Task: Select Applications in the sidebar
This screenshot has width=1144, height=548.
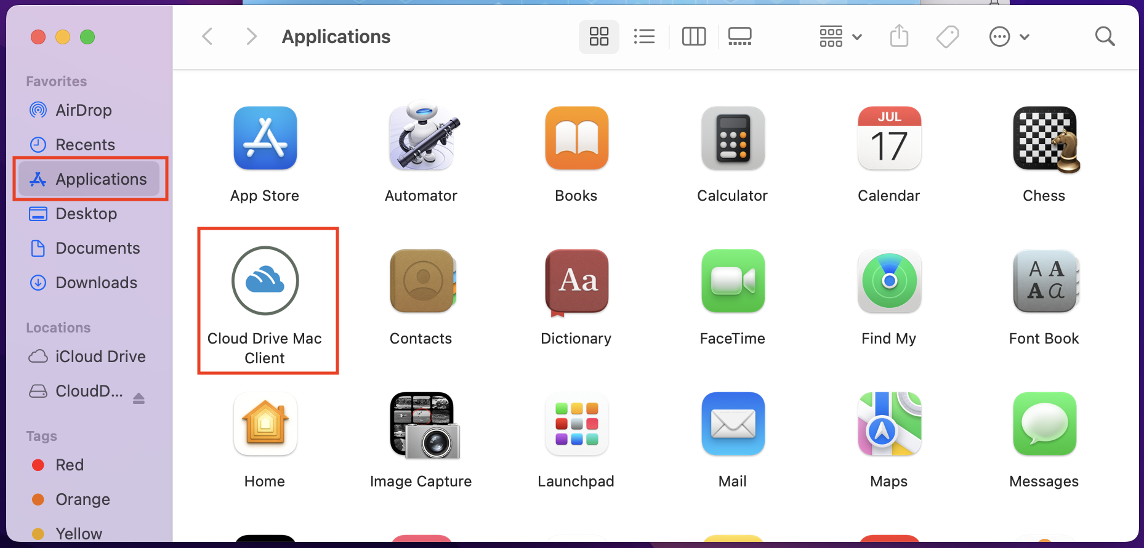Action: (x=89, y=179)
